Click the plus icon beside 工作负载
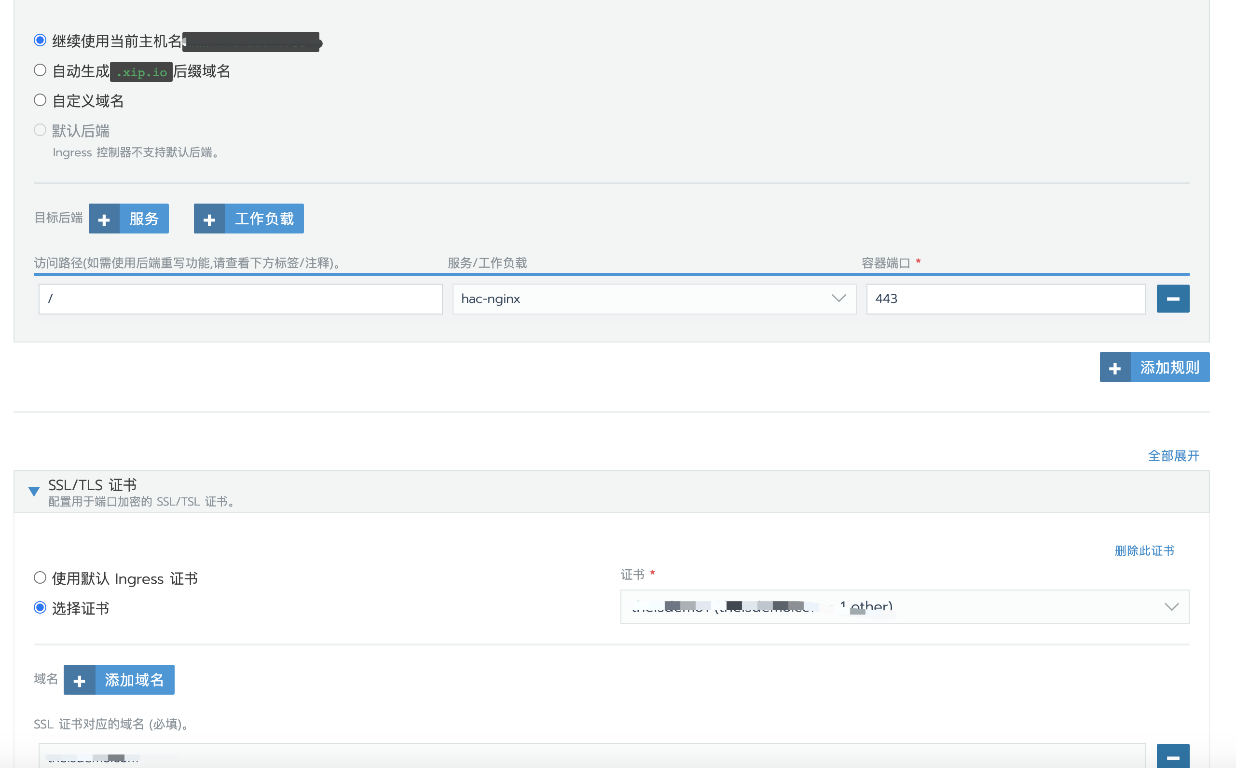 pyautogui.click(x=209, y=219)
